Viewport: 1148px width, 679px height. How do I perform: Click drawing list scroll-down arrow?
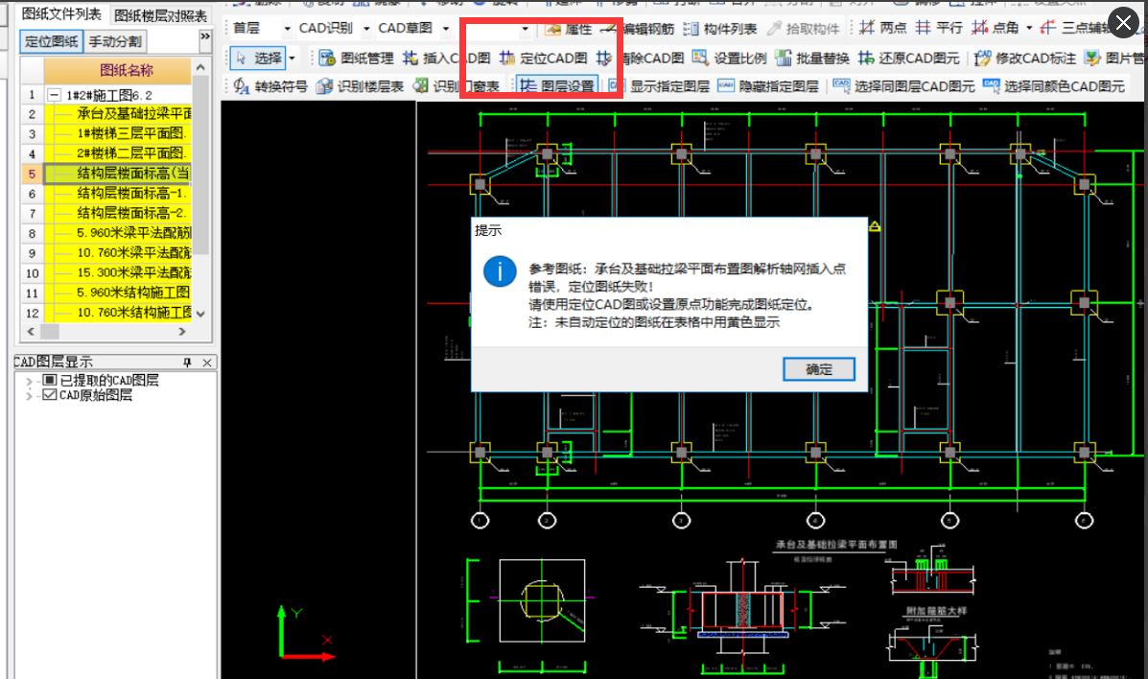(200, 314)
